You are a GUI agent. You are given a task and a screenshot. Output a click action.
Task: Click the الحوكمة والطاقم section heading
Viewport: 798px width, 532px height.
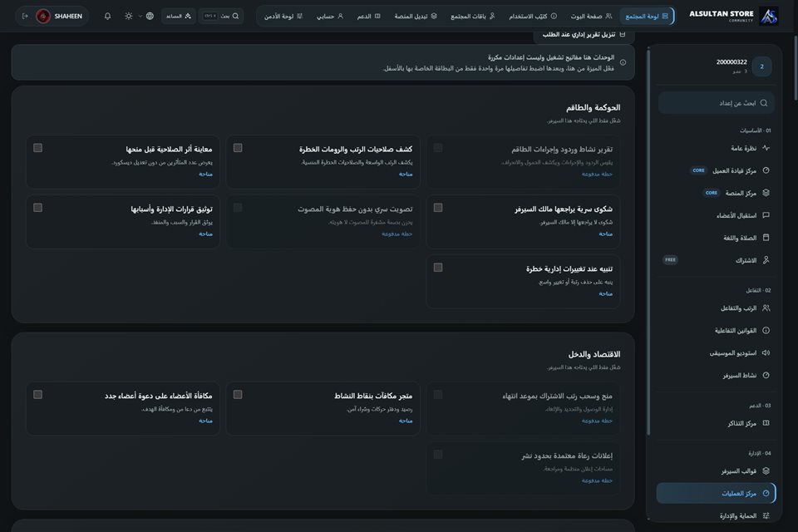(x=593, y=107)
